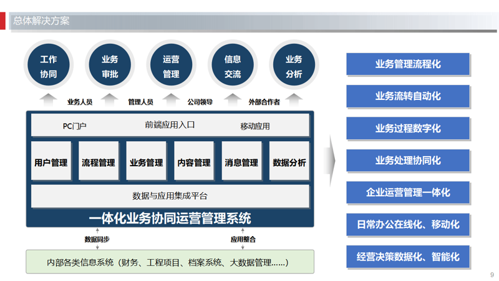The height and width of the screenshot is (281, 499).
Task: Click the 消息管理 module box
Action: point(241,161)
